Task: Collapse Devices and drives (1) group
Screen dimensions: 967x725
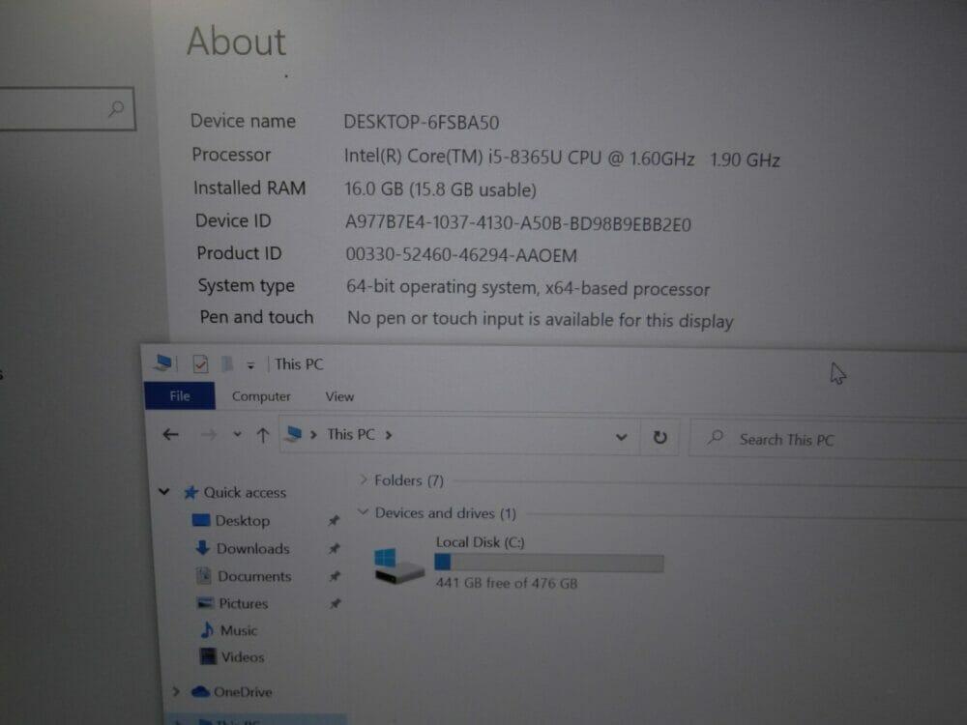Action: pos(364,511)
